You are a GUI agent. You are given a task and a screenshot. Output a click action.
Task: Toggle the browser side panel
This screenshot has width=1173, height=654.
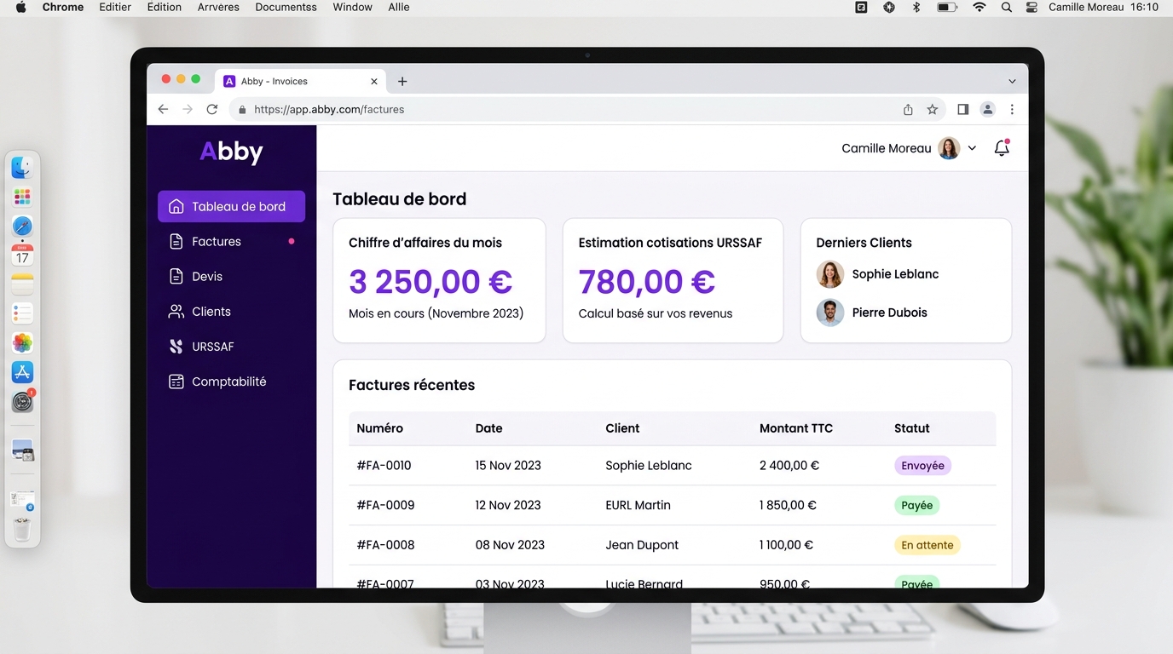point(962,109)
